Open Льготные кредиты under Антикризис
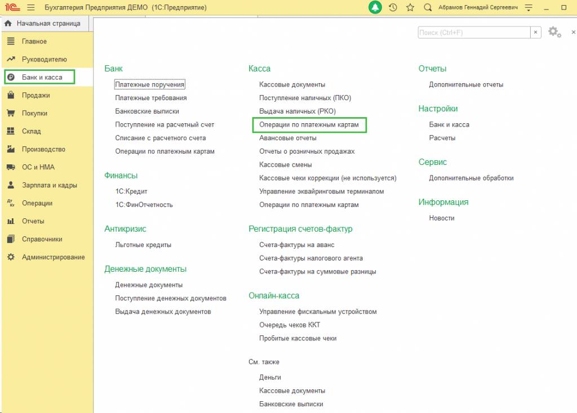This screenshot has height=413, width=577. coord(143,245)
